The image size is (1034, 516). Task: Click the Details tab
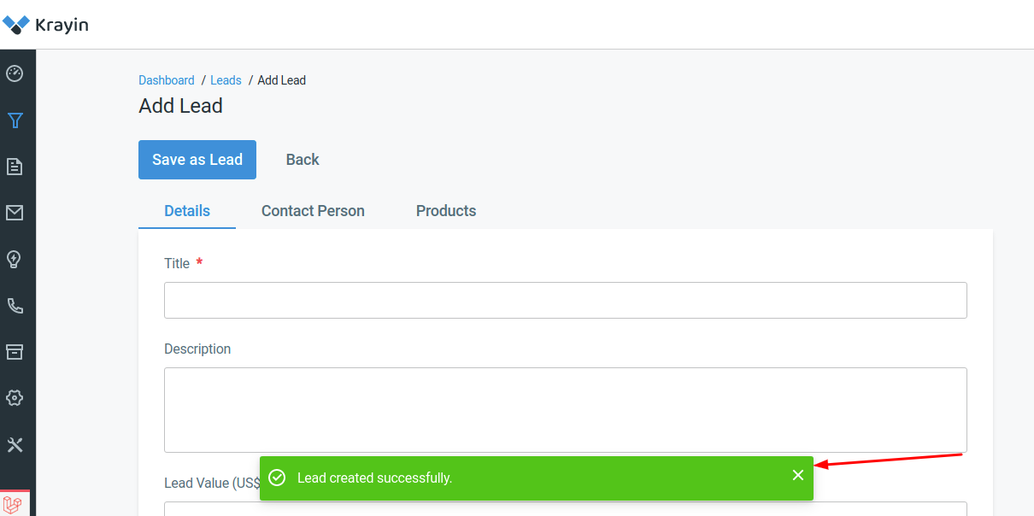click(186, 210)
